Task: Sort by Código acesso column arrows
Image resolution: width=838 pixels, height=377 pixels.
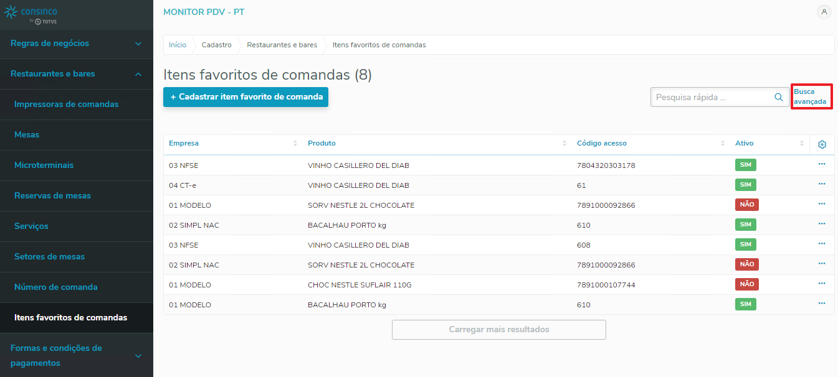Action: (723, 144)
